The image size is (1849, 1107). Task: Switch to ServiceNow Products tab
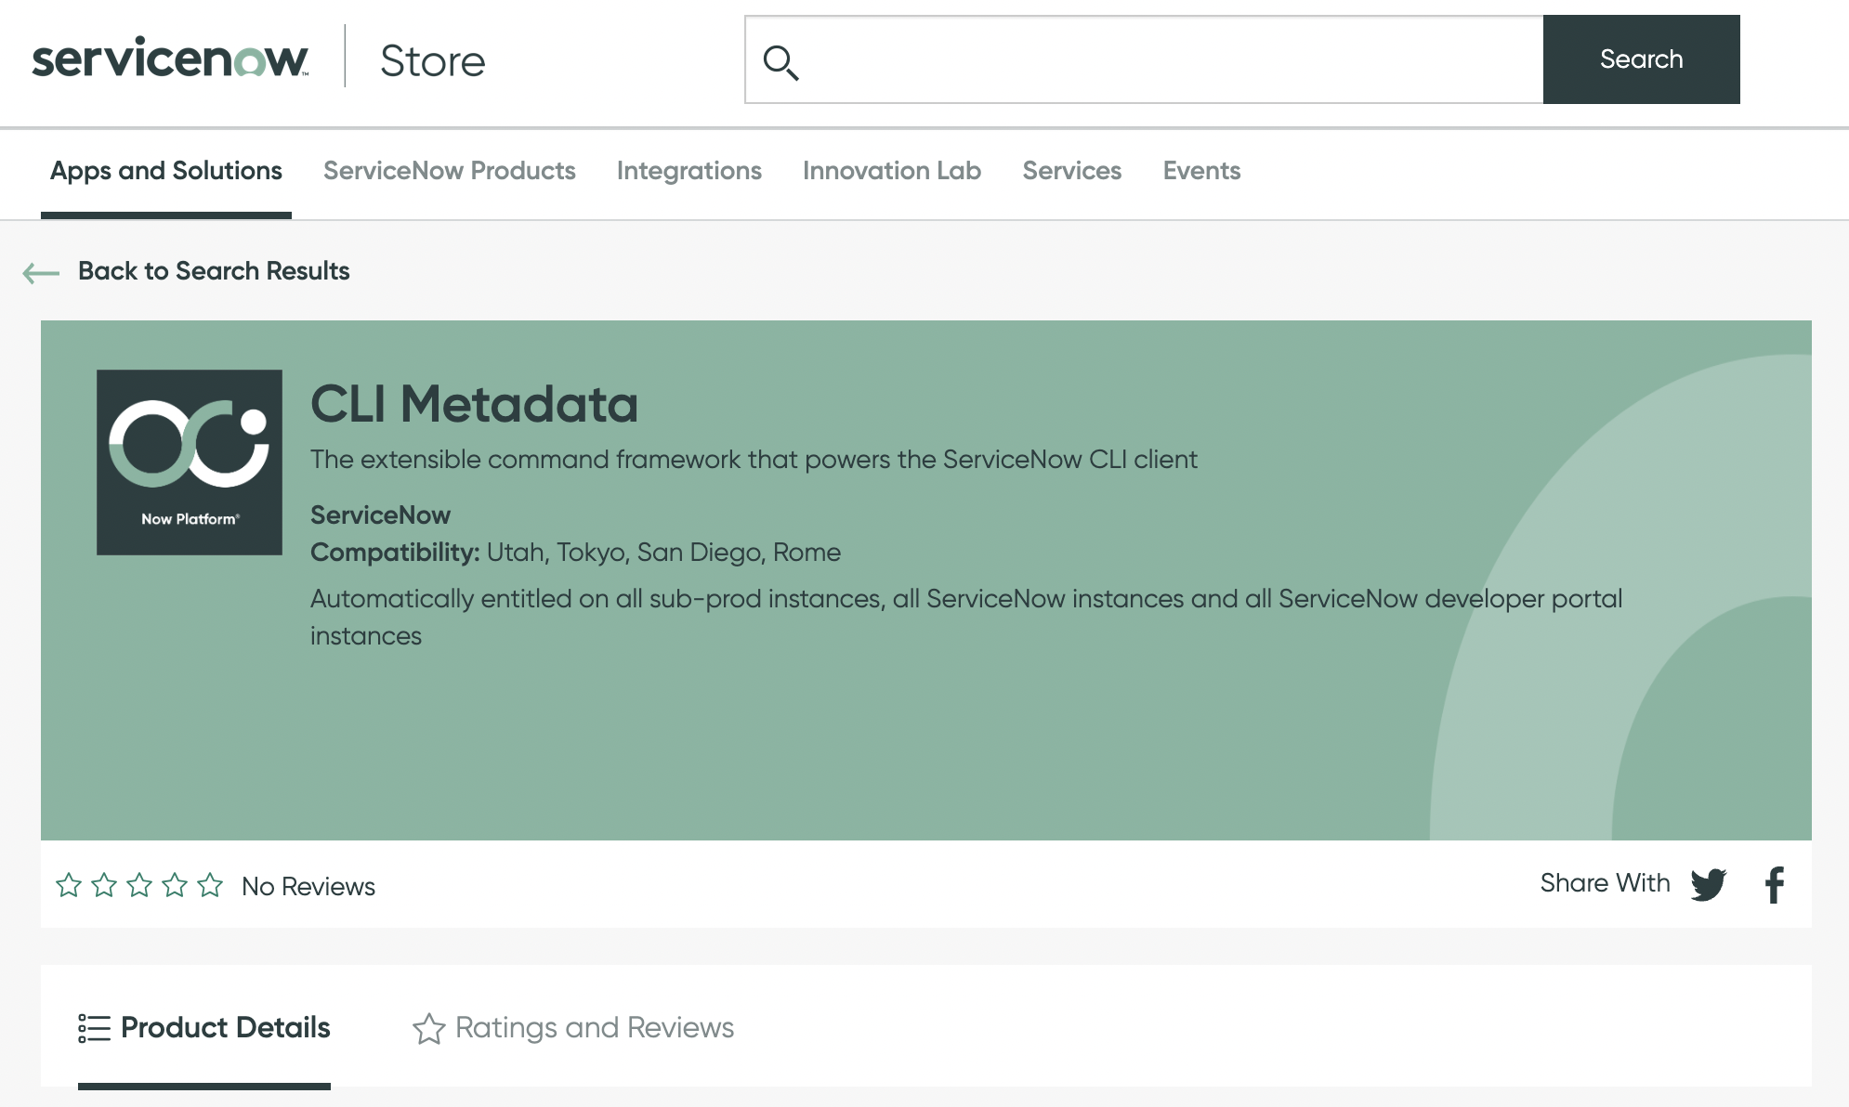449,171
